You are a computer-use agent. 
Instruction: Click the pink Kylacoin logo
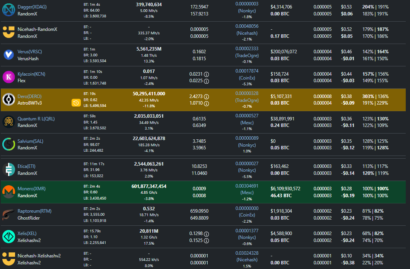[x=8, y=77]
